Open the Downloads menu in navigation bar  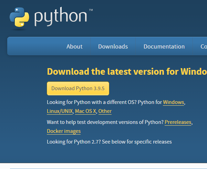pyautogui.click(x=113, y=46)
